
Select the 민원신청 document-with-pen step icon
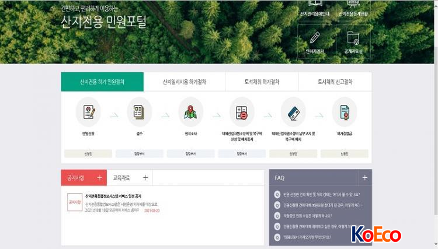[89, 112]
